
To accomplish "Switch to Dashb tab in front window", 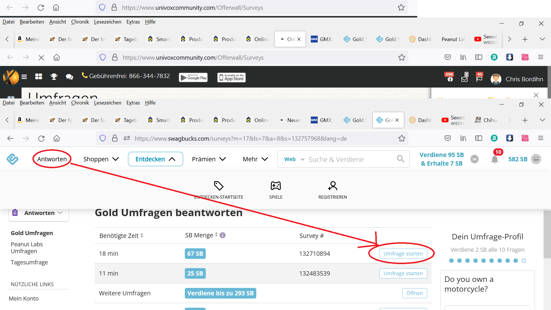I will 421,120.
